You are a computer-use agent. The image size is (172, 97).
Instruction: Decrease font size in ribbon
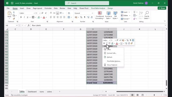[x=46, y=13]
